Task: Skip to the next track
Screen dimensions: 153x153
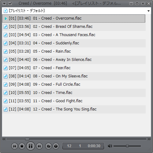Action: pyautogui.click(x=39, y=146)
